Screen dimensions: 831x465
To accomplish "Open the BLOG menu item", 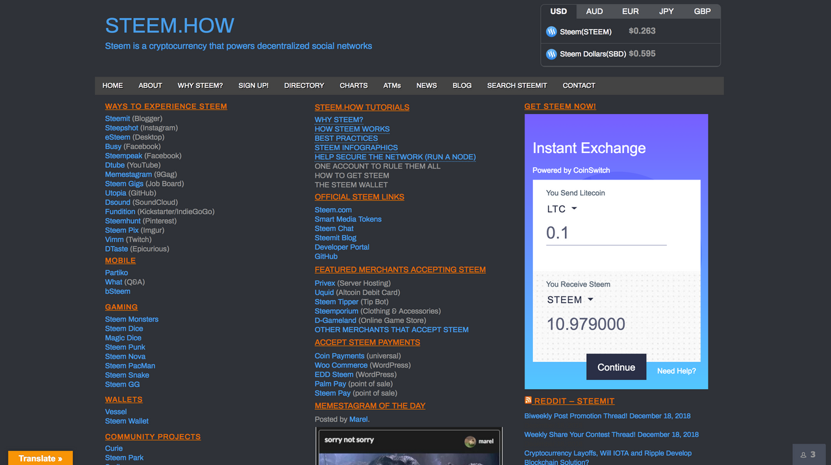I will [462, 86].
